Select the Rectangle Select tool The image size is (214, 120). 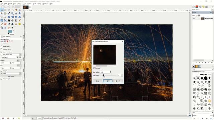tap(2, 10)
